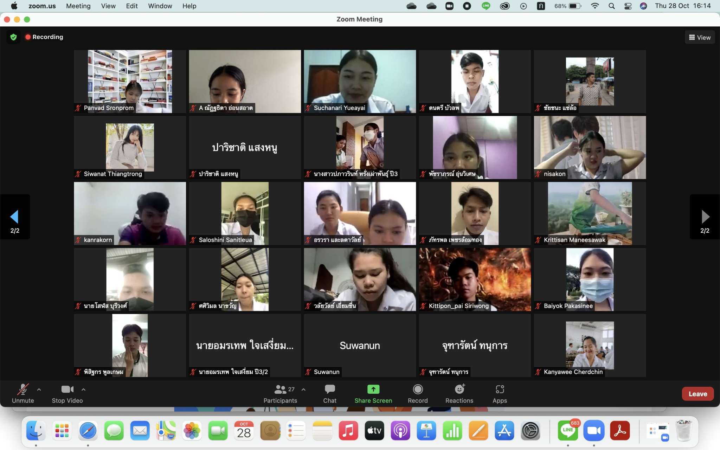This screenshot has height=450, width=720.
Task: Open the Chat panel icon
Action: (329, 390)
